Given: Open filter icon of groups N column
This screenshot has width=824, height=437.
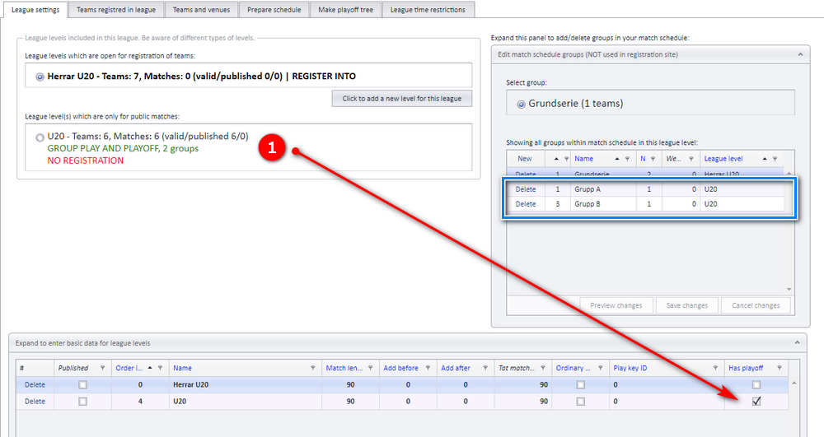Looking at the screenshot, I should tap(653, 159).
